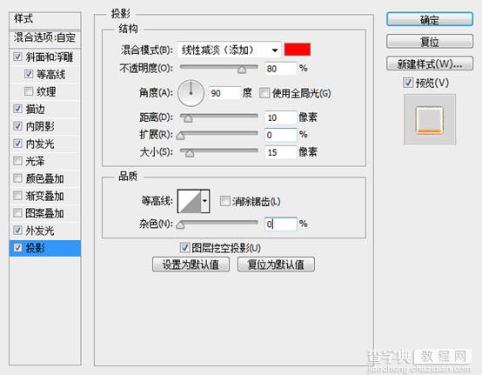Click the size field showing 15
This screenshot has height=375, width=482.
(x=281, y=152)
